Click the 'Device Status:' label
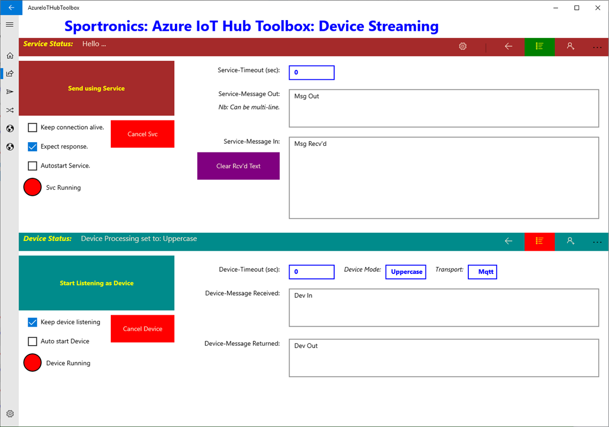 (x=47, y=239)
